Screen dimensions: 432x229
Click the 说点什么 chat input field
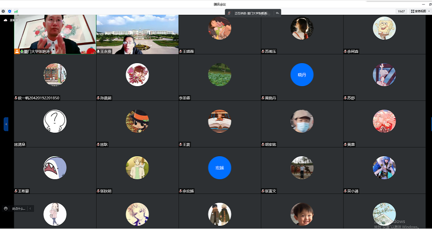[18, 209]
